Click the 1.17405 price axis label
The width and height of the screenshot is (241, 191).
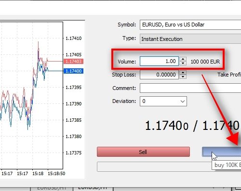[x=74, y=55]
